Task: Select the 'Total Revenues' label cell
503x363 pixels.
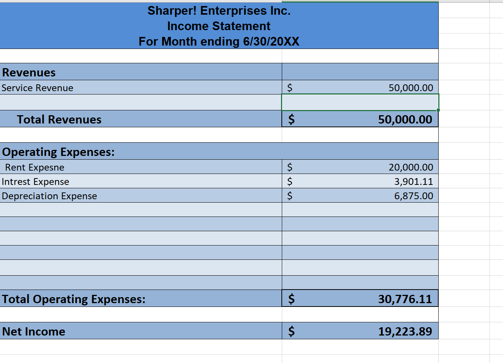Action: pos(141,119)
